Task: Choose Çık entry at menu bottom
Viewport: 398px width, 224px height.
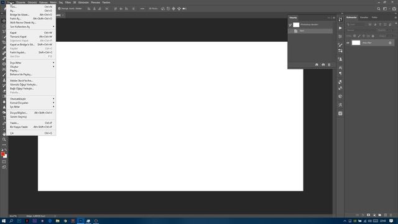Action: point(32,133)
